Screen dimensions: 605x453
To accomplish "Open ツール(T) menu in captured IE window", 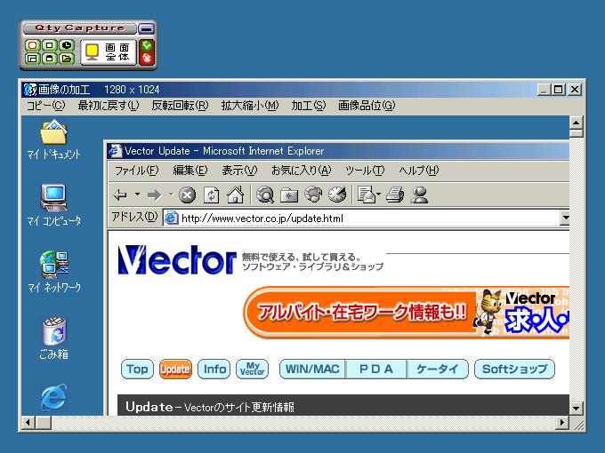I will [x=365, y=171].
